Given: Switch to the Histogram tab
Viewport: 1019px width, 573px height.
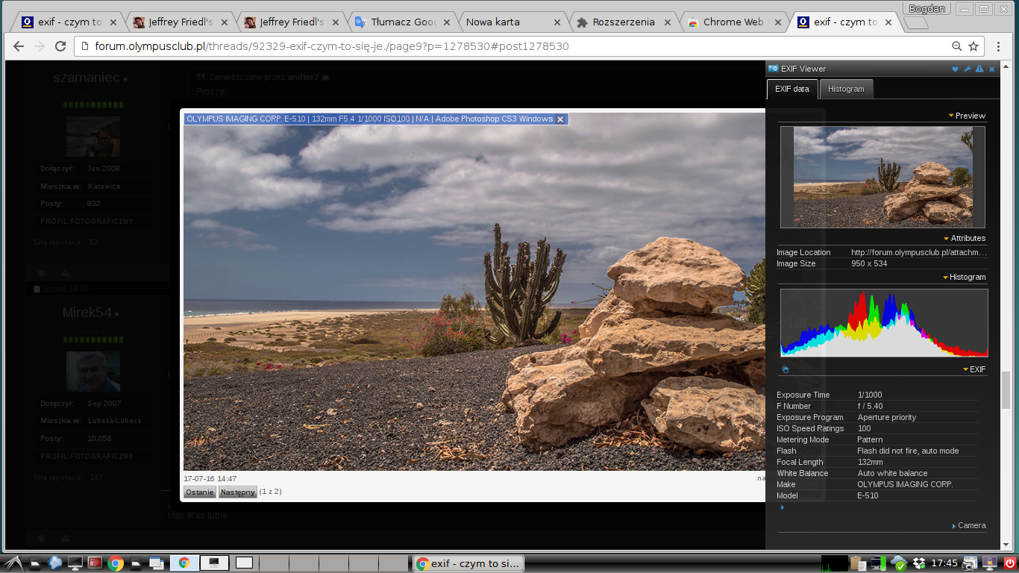Looking at the screenshot, I should pos(846,89).
